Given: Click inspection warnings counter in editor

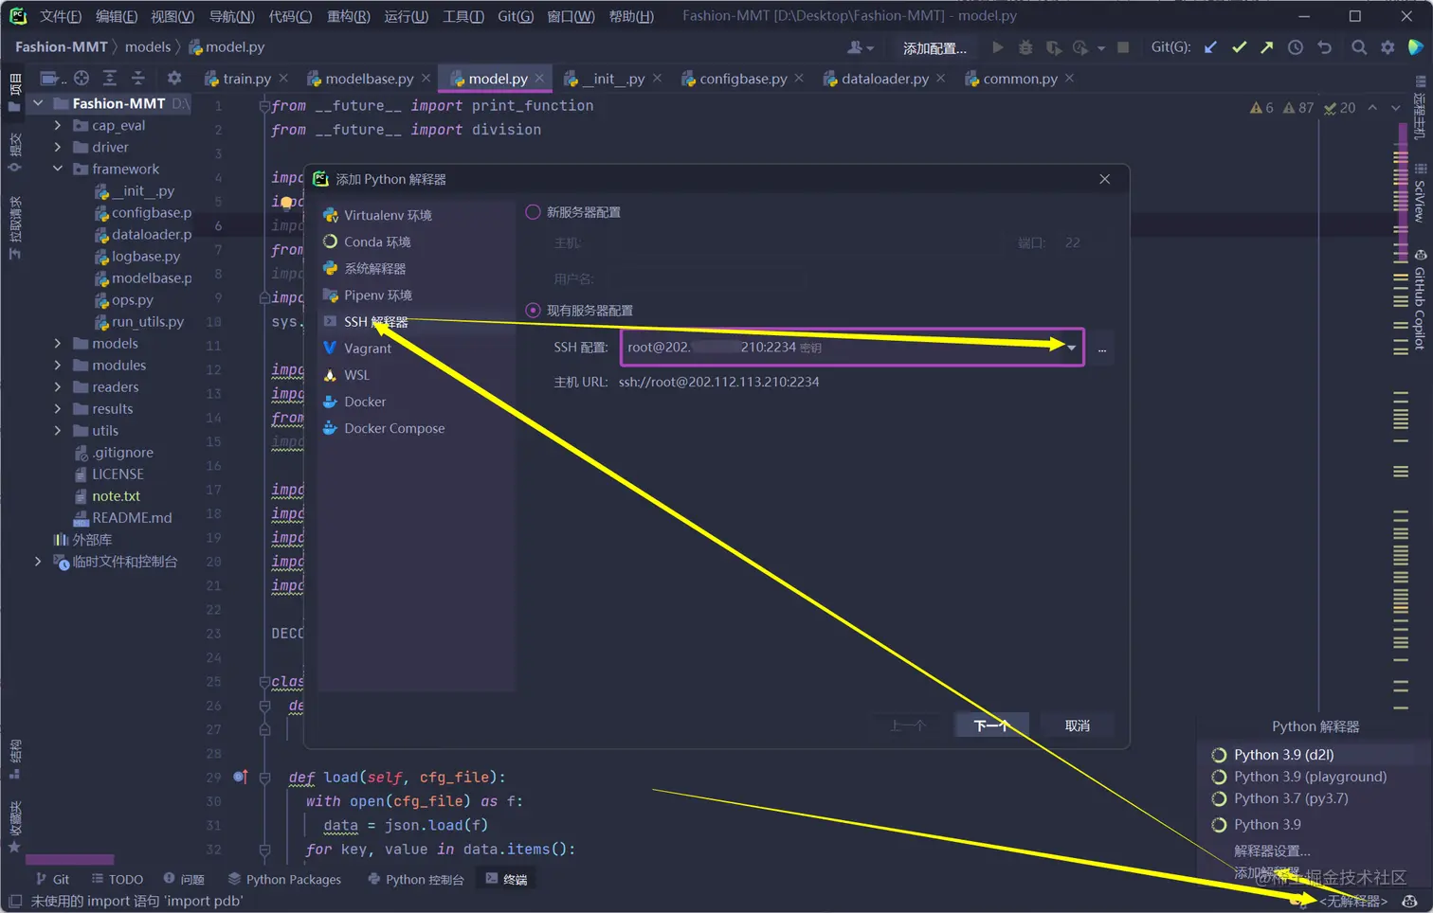Looking at the screenshot, I should click(x=1303, y=108).
